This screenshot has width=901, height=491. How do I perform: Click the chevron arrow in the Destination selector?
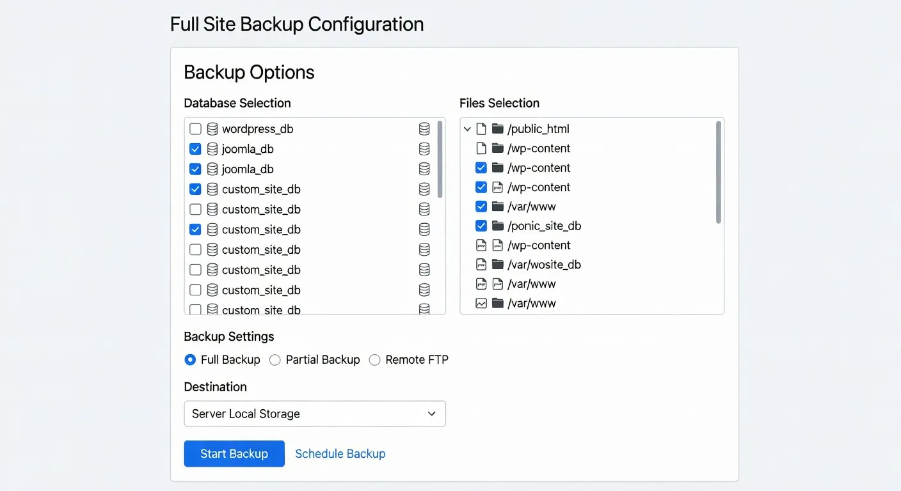tap(431, 414)
